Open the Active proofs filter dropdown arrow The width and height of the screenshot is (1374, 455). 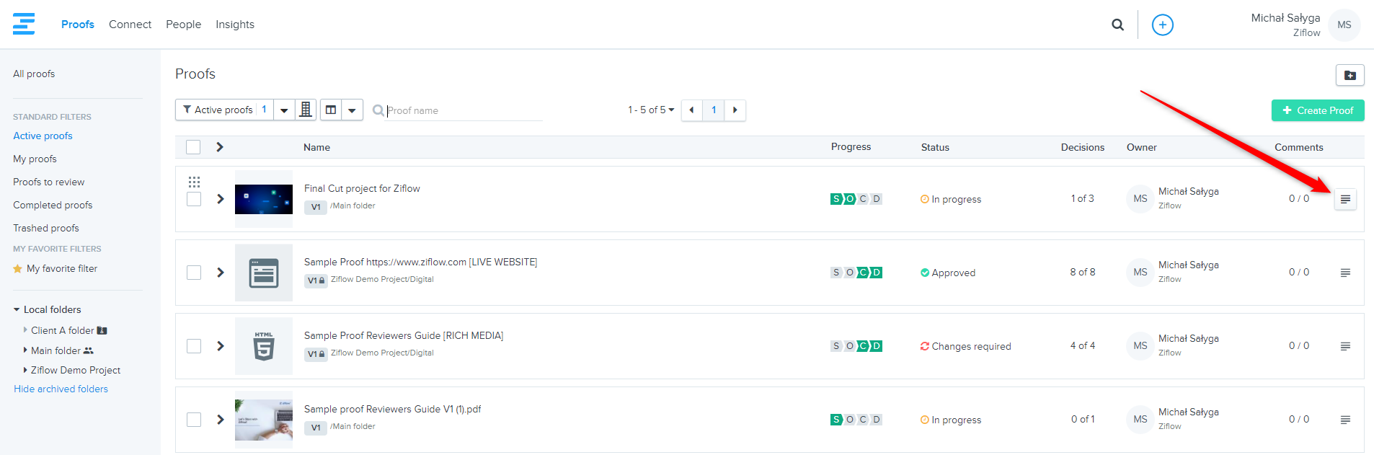click(x=284, y=110)
